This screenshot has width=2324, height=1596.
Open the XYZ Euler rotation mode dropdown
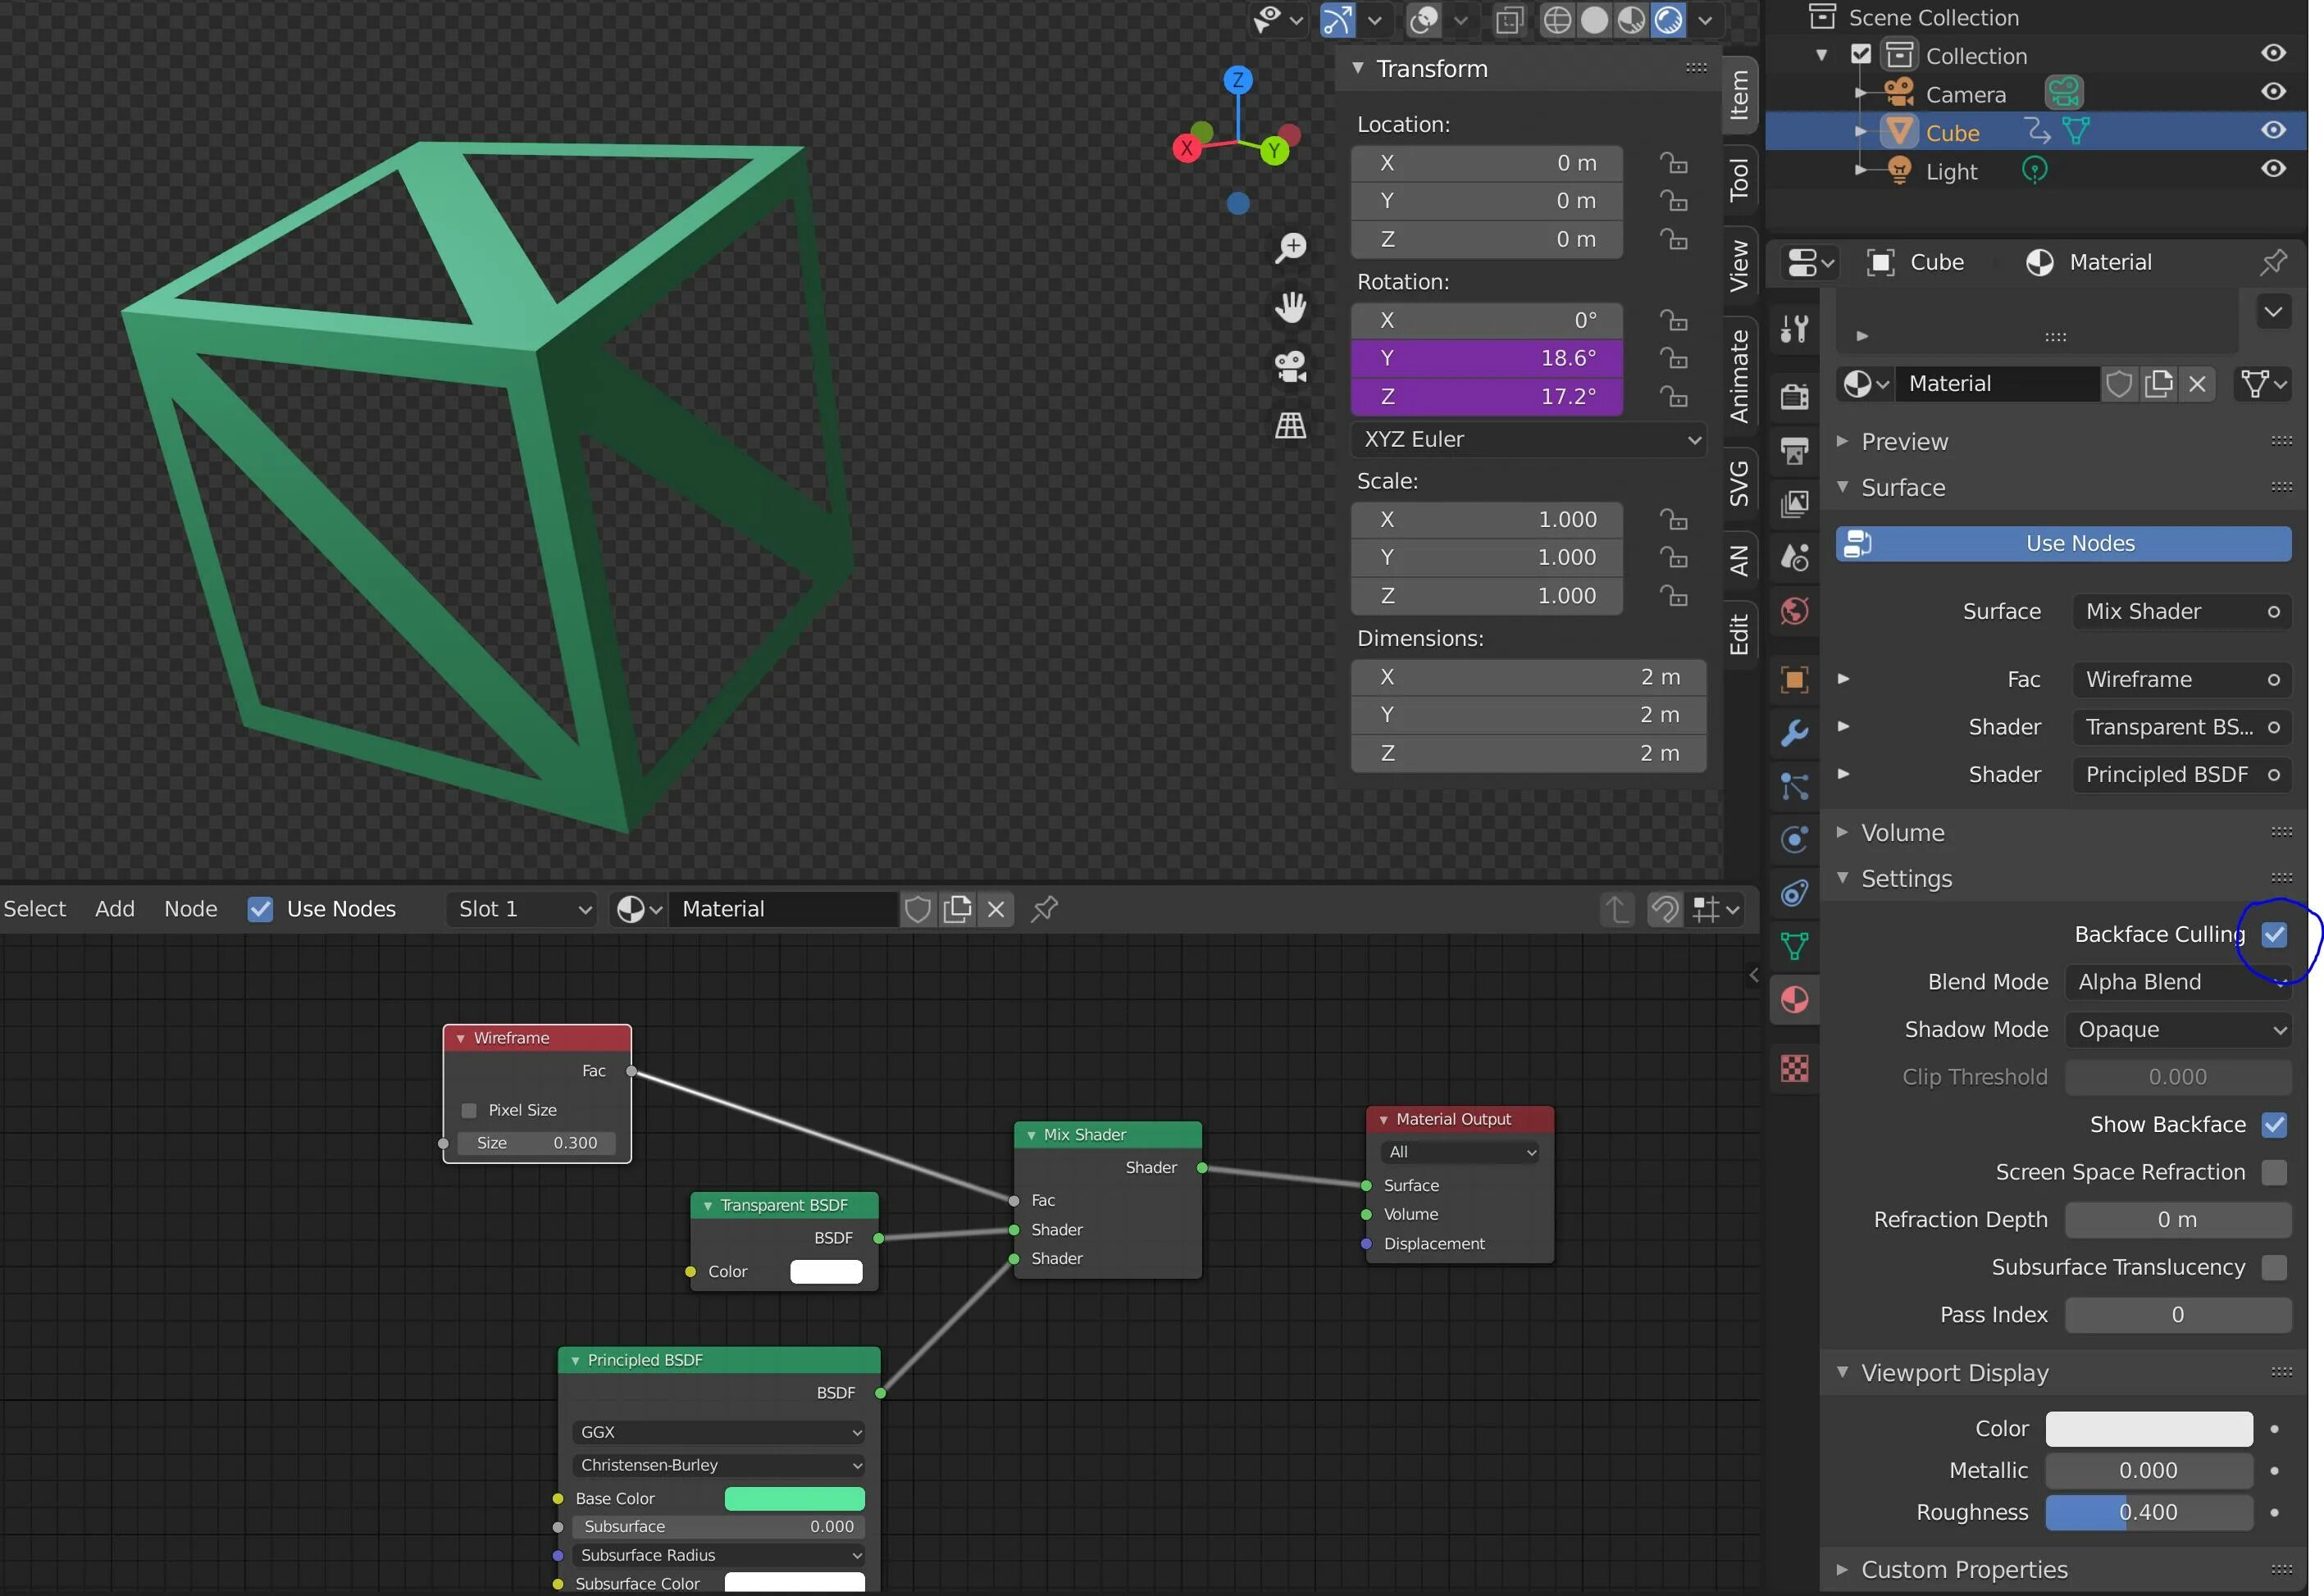tap(1528, 440)
